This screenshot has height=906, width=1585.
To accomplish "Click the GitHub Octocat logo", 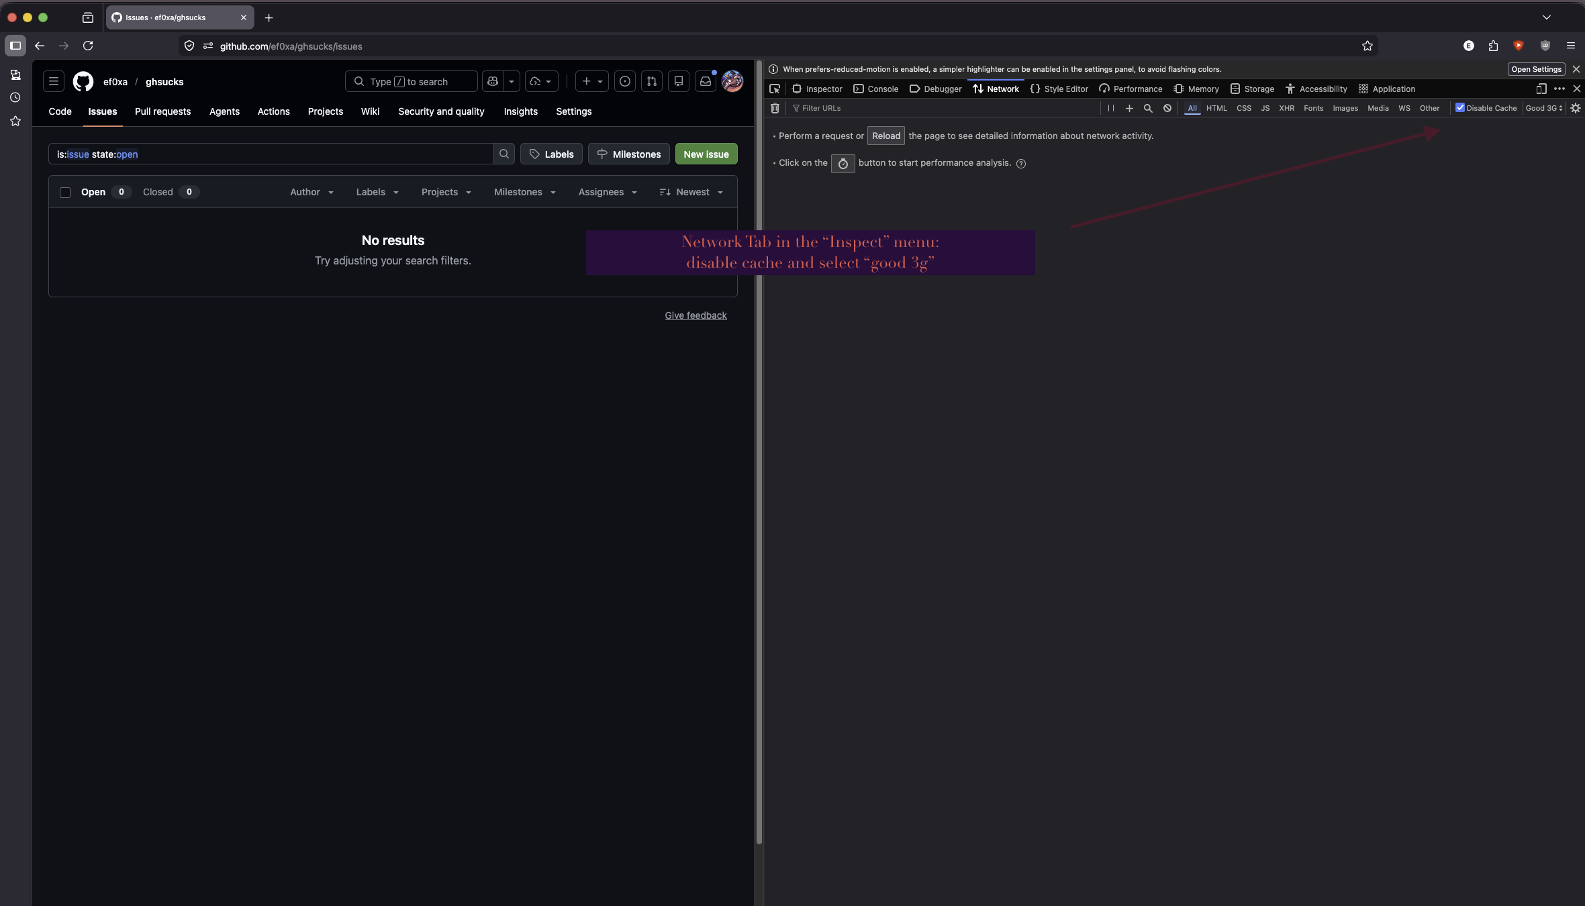I will [83, 81].
